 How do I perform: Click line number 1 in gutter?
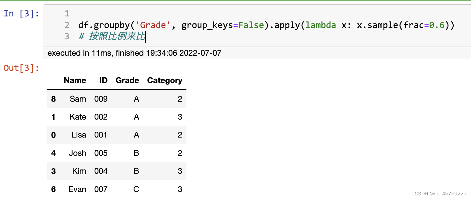pos(67,14)
